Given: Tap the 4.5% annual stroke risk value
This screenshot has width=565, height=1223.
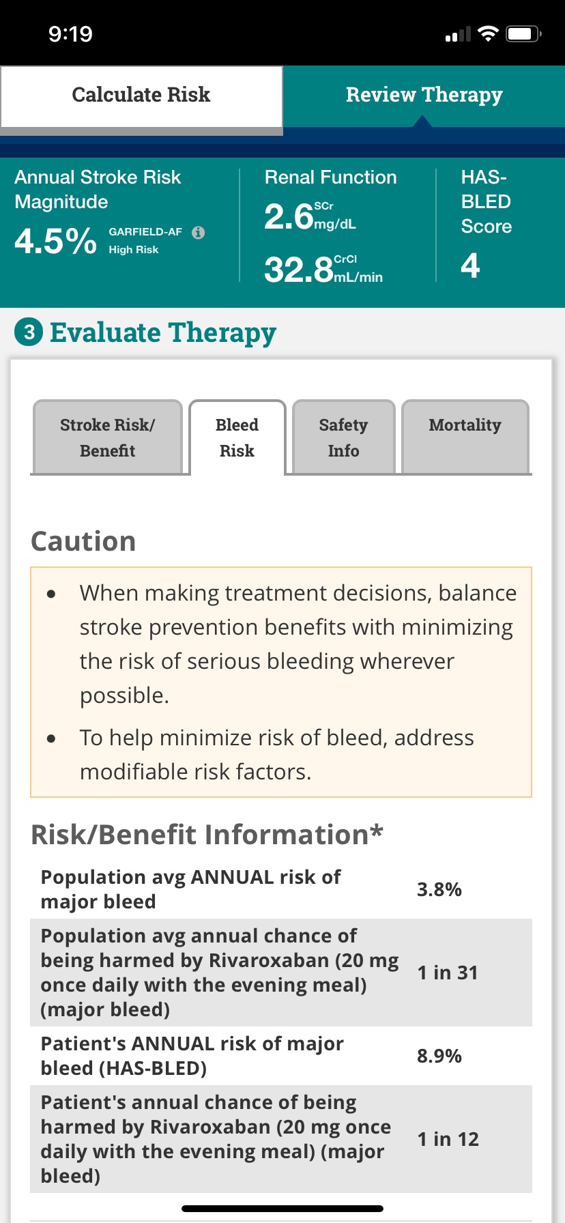Looking at the screenshot, I should tap(55, 242).
